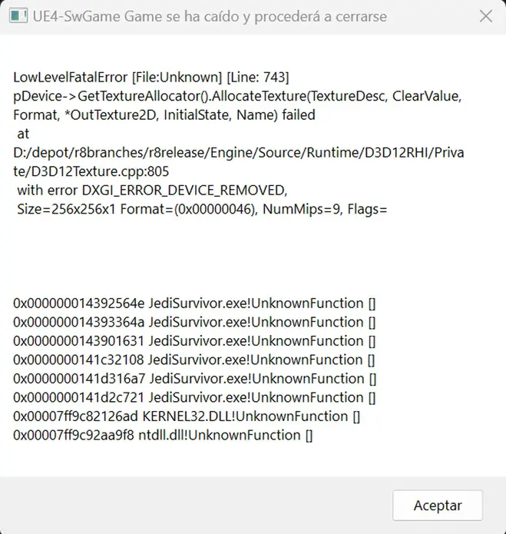The image size is (506, 534).
Task: Click stack entry 0x0000000141d2c721 JediSurvivor.exe
Action: click(x=194, y=397)
